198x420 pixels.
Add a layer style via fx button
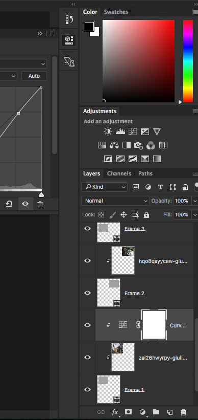click(115, 412)
